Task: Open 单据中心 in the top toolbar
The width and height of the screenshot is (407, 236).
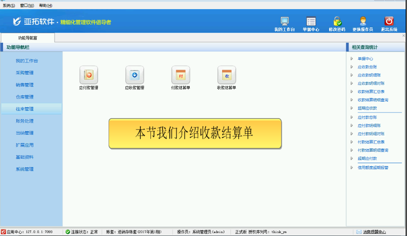Action: (311, 22)
